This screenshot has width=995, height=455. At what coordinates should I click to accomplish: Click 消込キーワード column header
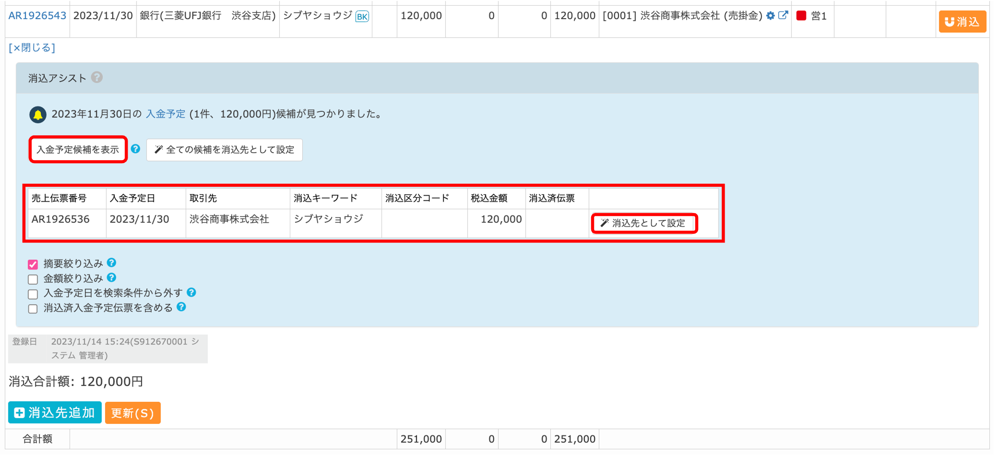click(336, 198)
